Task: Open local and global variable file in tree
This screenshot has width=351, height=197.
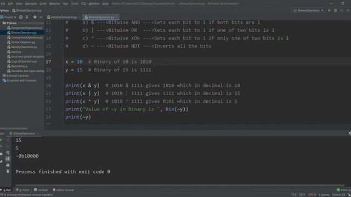Action: point(26,57)
